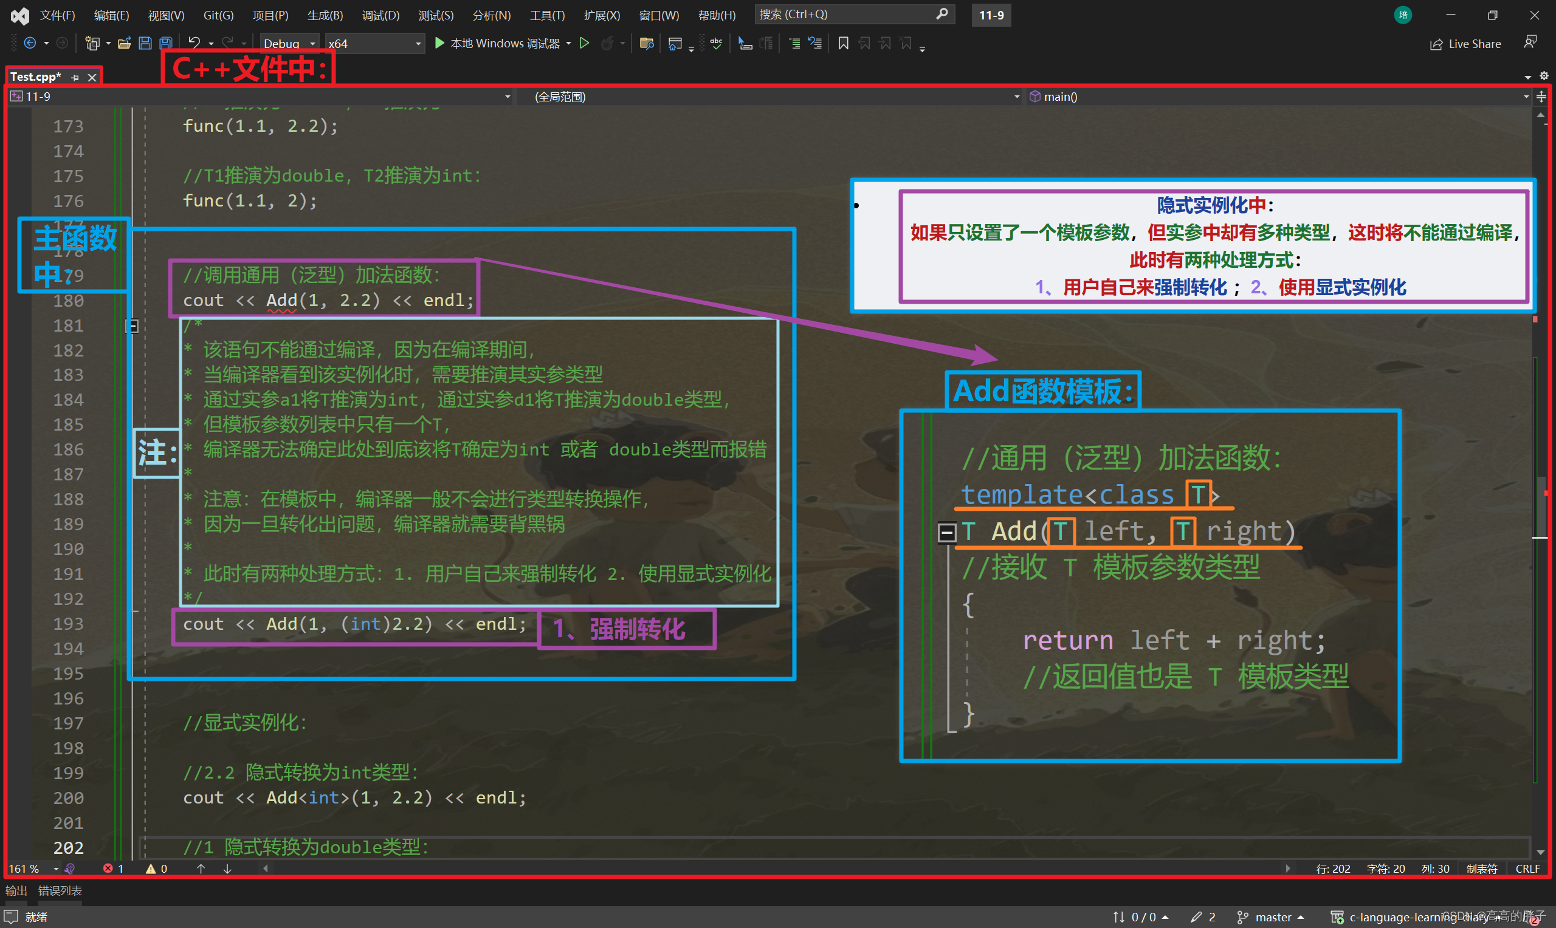The height and width of the screenshot is (928, 1556).
Task: Open the 工具(T) menu
Action: click(547, 15)
